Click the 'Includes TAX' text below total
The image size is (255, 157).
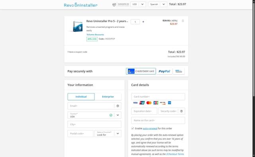click(x=176, y=56)
